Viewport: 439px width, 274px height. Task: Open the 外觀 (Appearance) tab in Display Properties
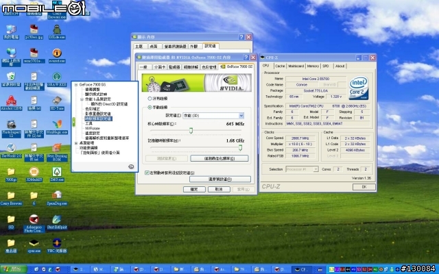(x=193, y=47)
